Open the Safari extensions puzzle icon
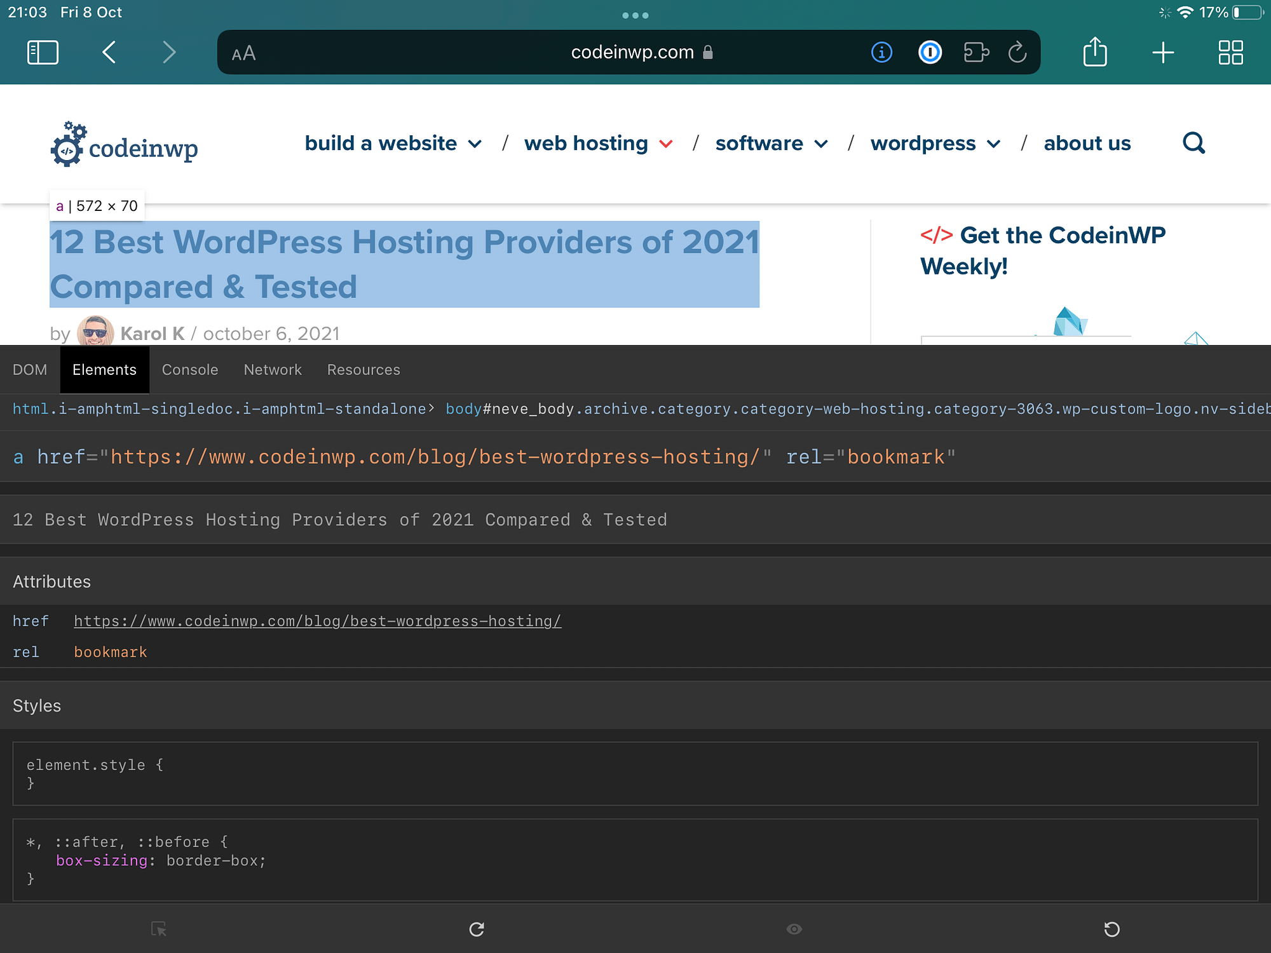1271x953 pixels. [x=976, y=52]
